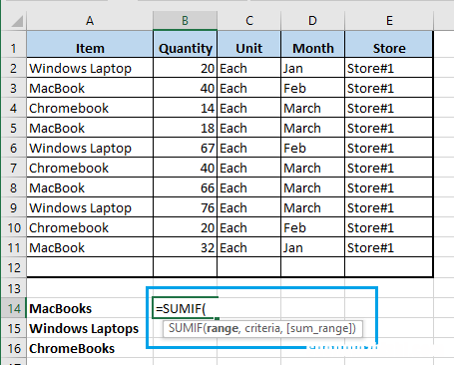Select column D header
Viewport: 454px width, 365px height.
312,21
